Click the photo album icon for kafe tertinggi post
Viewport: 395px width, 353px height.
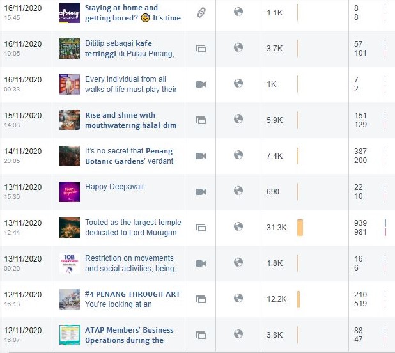point(201,49)
